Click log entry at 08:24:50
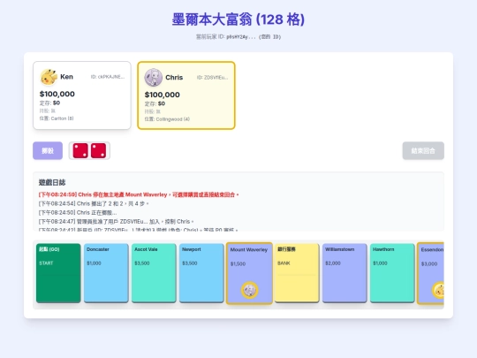The width and height of the screenshot is (477, 358). (78, 212)
